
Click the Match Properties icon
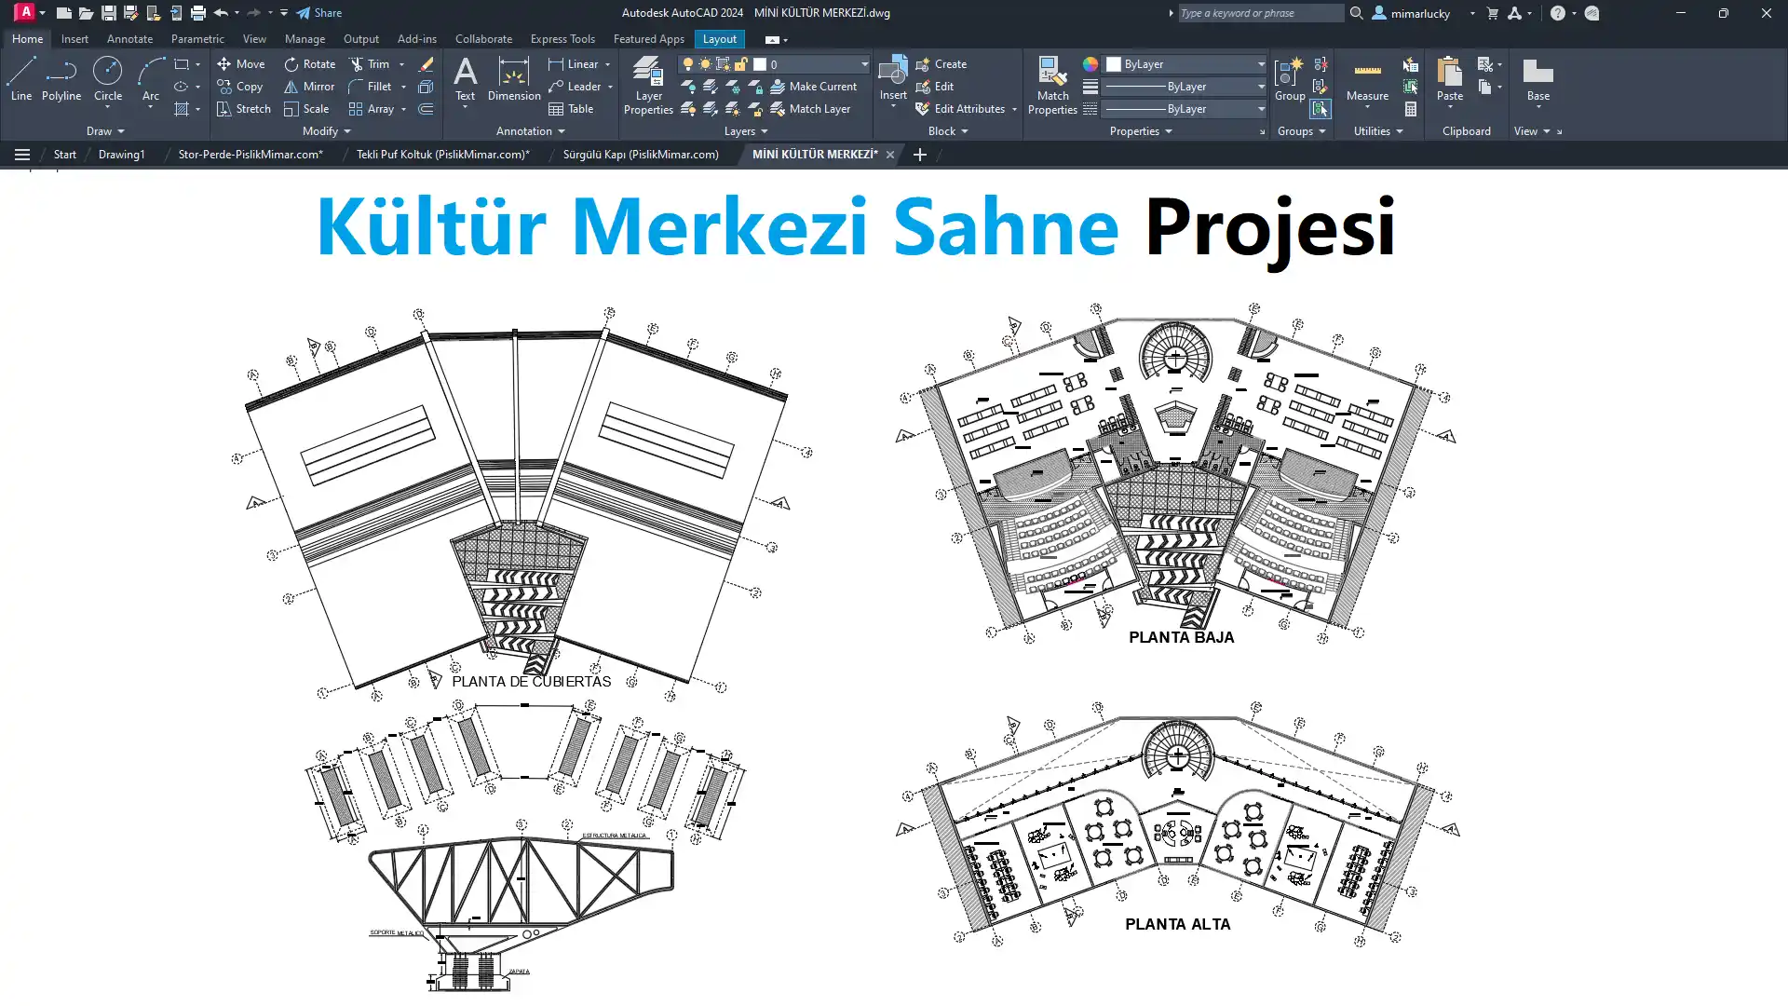point(1052,84)
